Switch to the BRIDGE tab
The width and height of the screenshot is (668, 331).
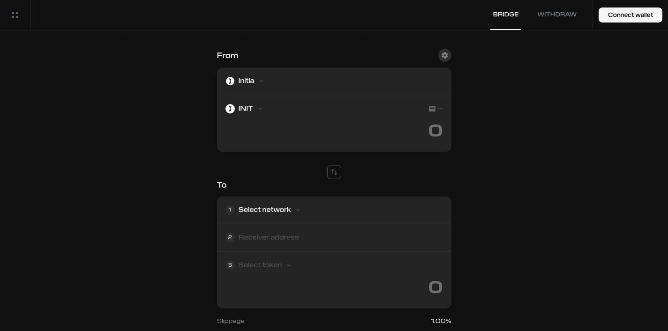coord(505,15)
